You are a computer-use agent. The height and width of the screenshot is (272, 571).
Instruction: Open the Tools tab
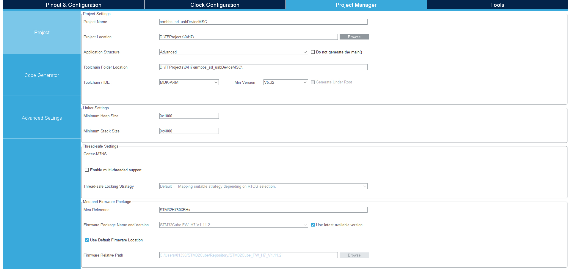click(x=497, y=5)
